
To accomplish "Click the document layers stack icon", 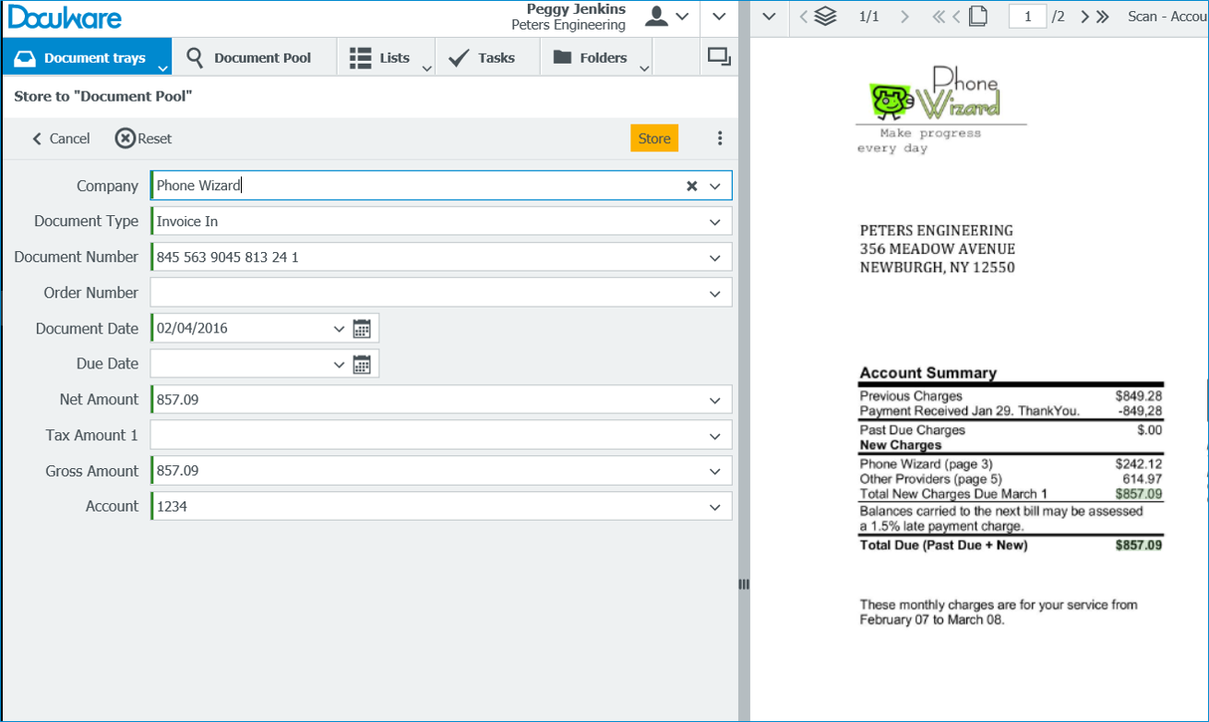I will 825,17.
